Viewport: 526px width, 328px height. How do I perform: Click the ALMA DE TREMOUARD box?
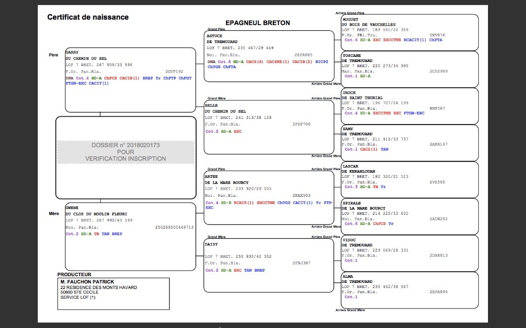pyautogui.click(x=409, y=290)
